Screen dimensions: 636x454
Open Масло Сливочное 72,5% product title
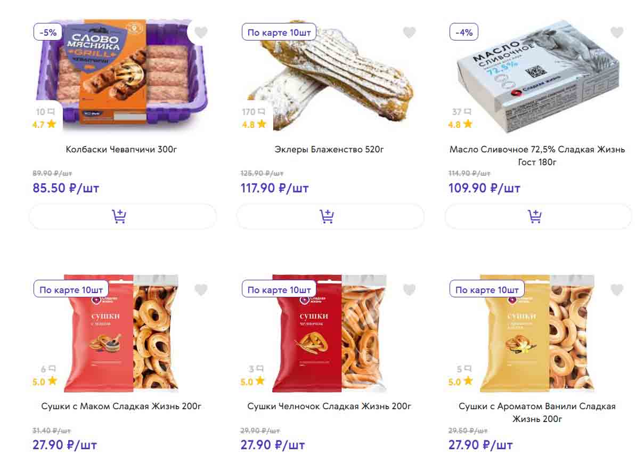coord(537,156)
